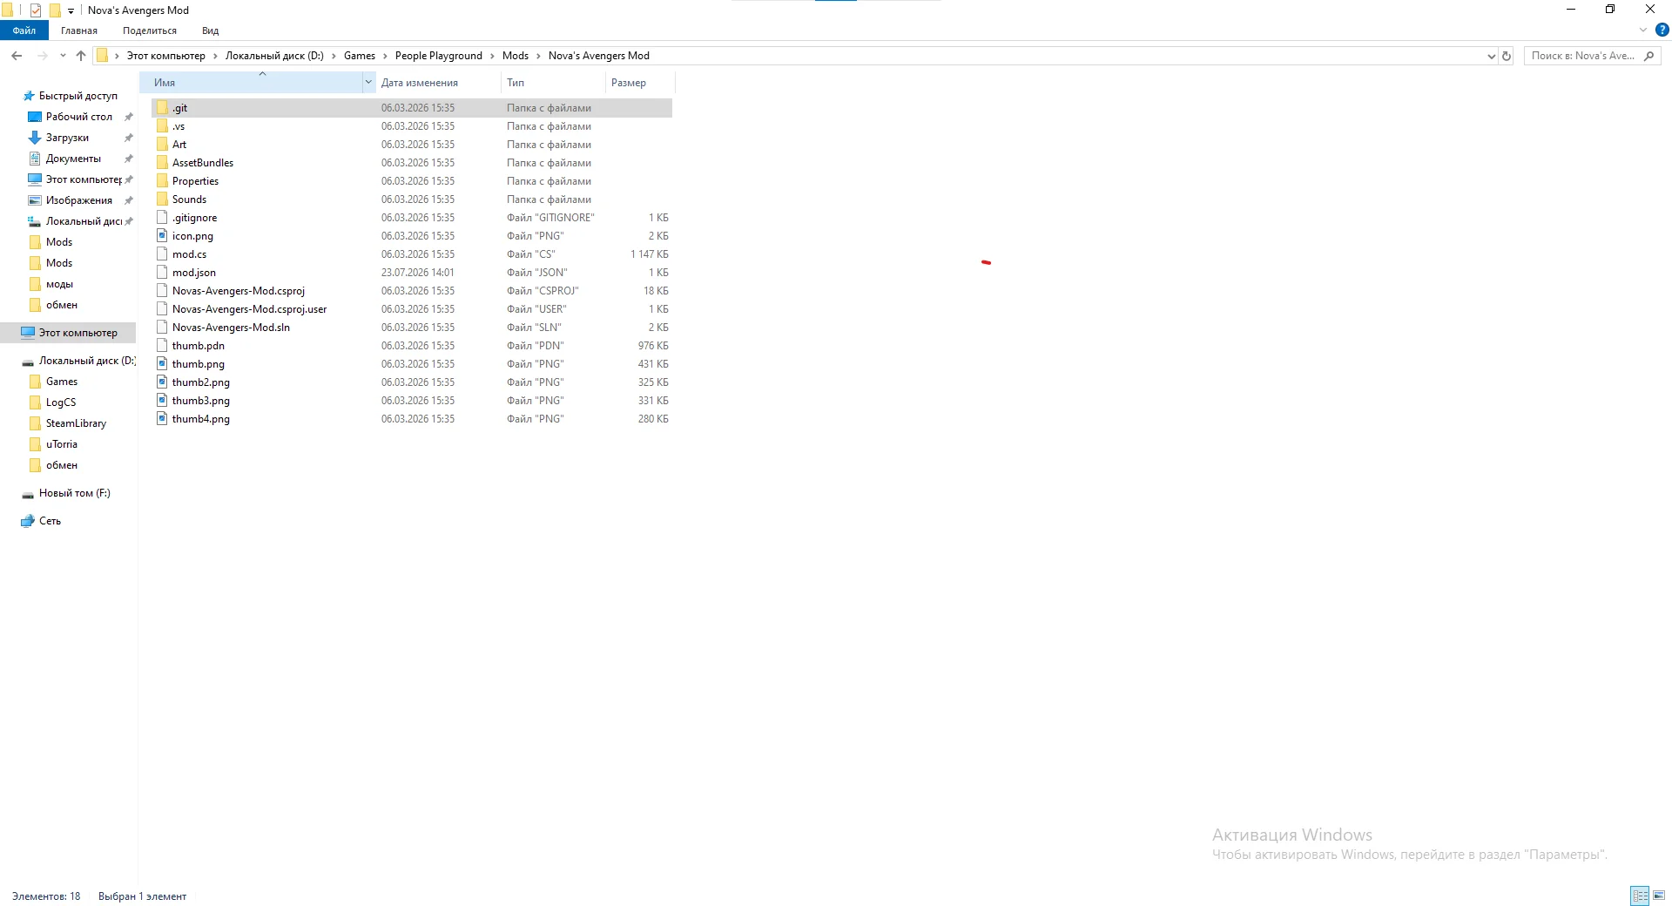
Task: Open recent locations dropdown
Action: (x=63, y=56)
